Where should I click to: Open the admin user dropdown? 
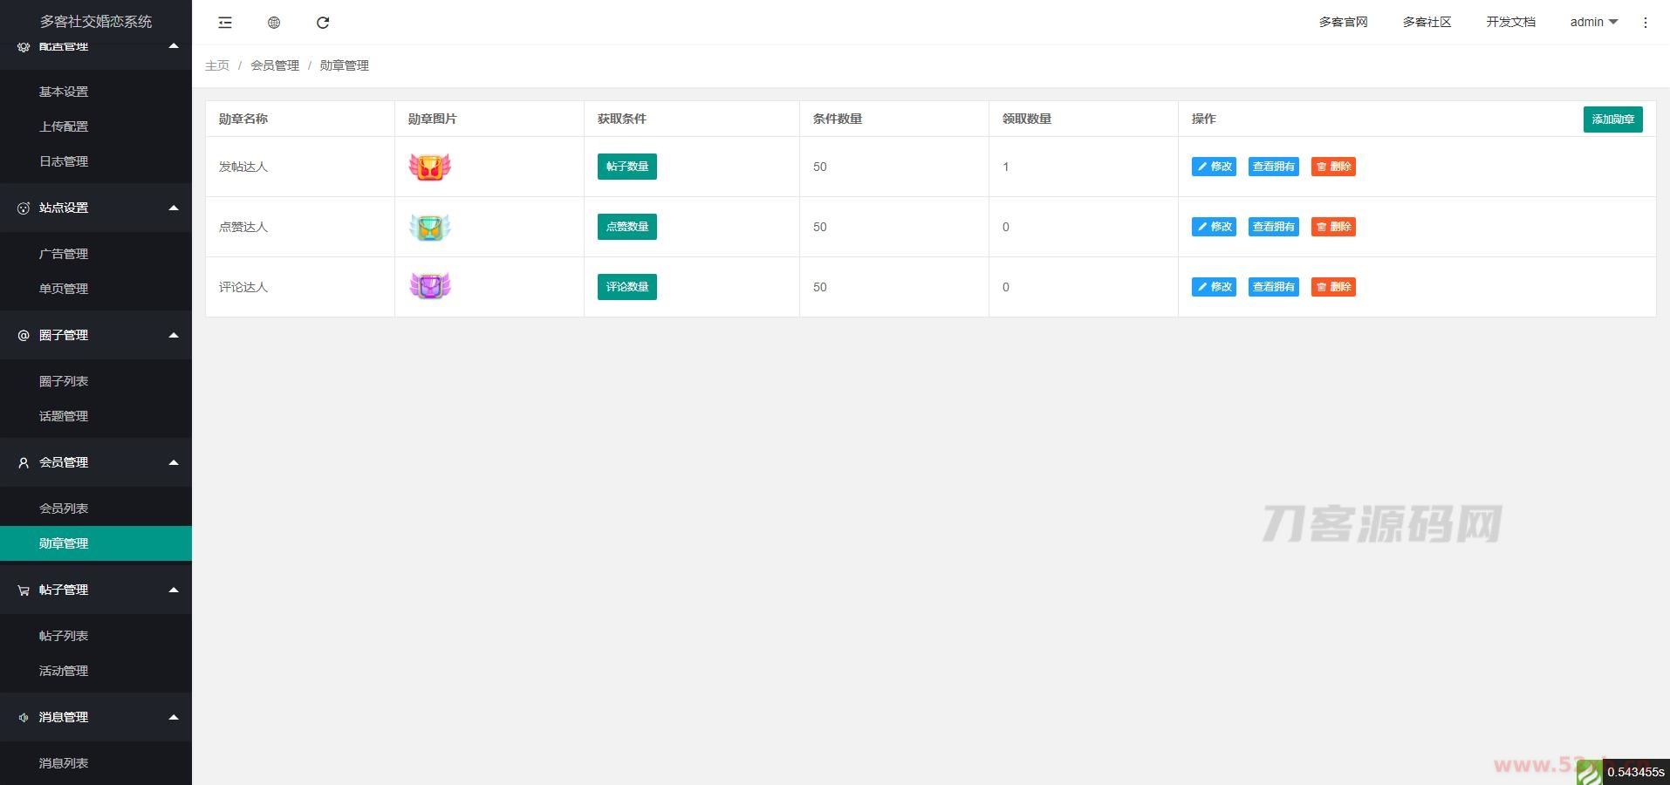[x=1593, y=23]
